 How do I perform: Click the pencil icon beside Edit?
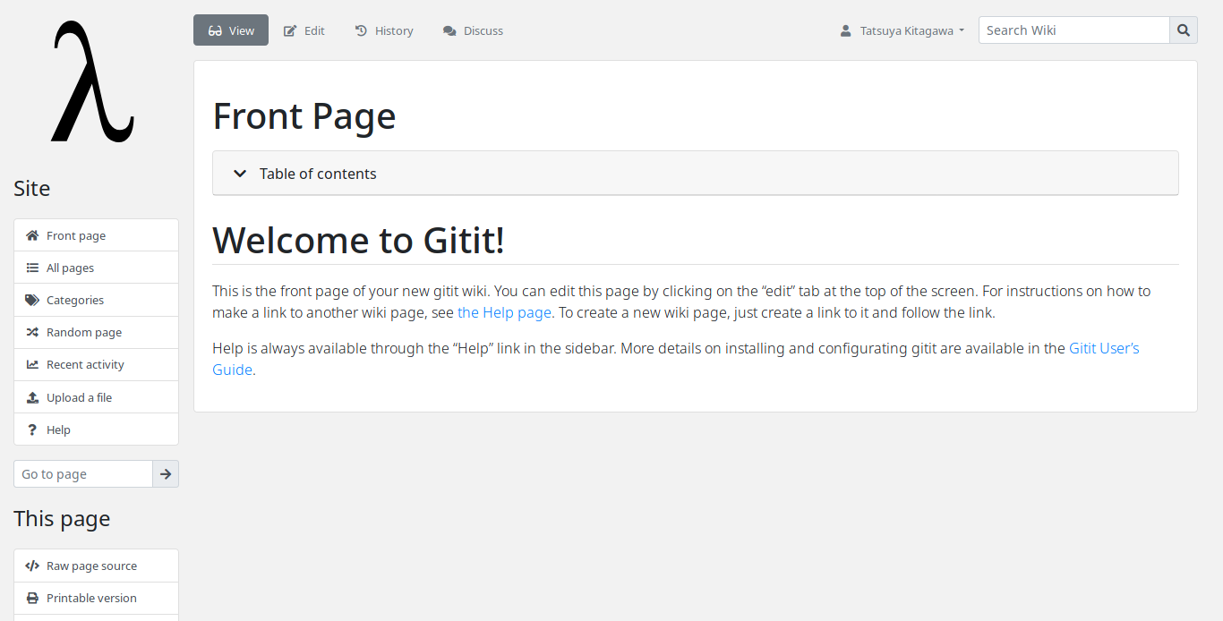point(290,30)
